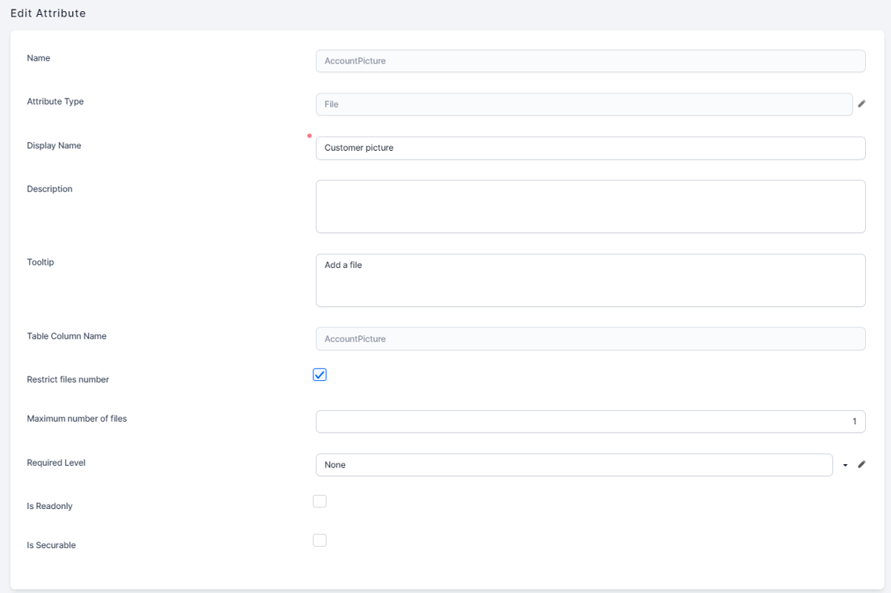Click the 'Restrict files number' label

(x=68, y=379)
